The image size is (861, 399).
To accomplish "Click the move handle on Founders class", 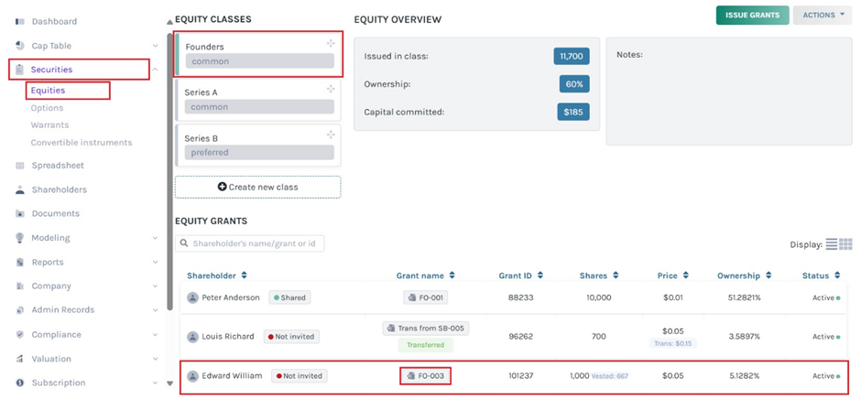I will 331,44.
